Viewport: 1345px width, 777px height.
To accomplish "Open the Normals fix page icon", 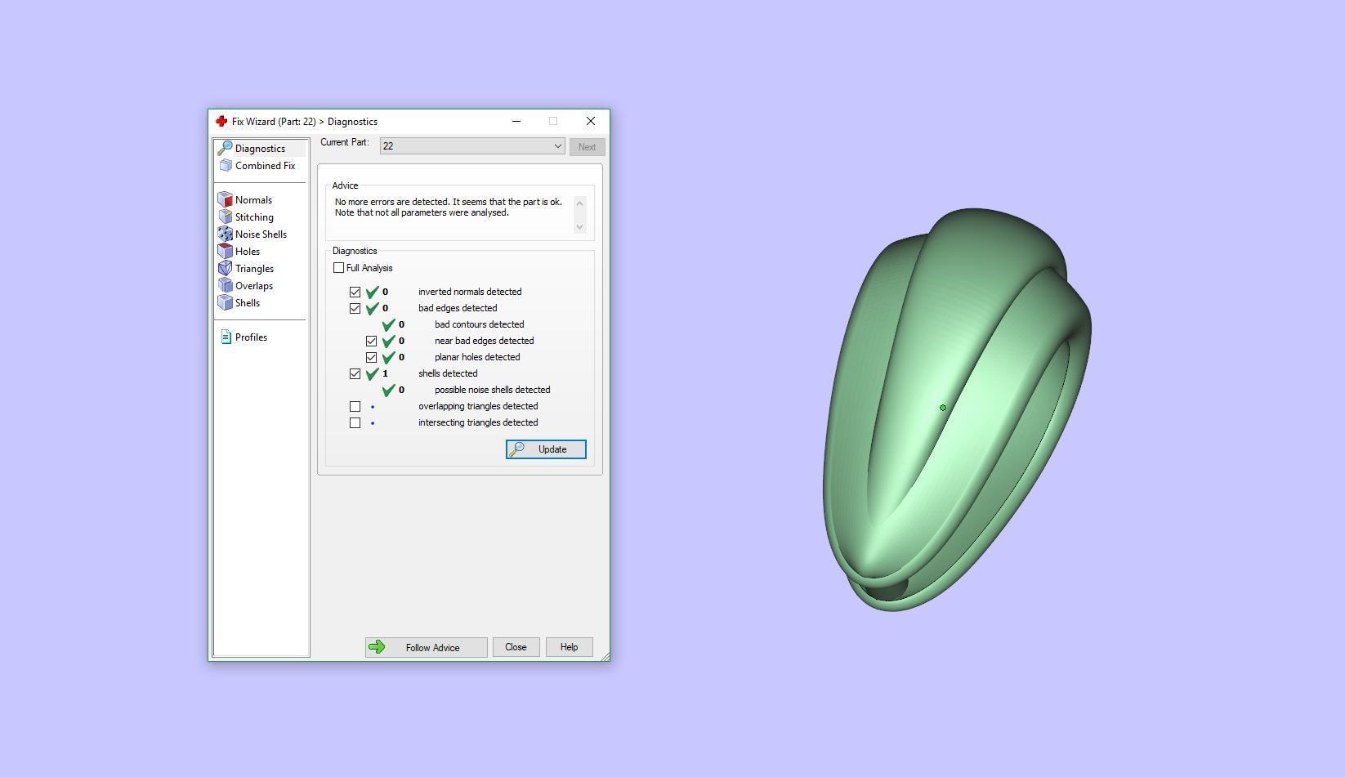I will tap(226, 200).
